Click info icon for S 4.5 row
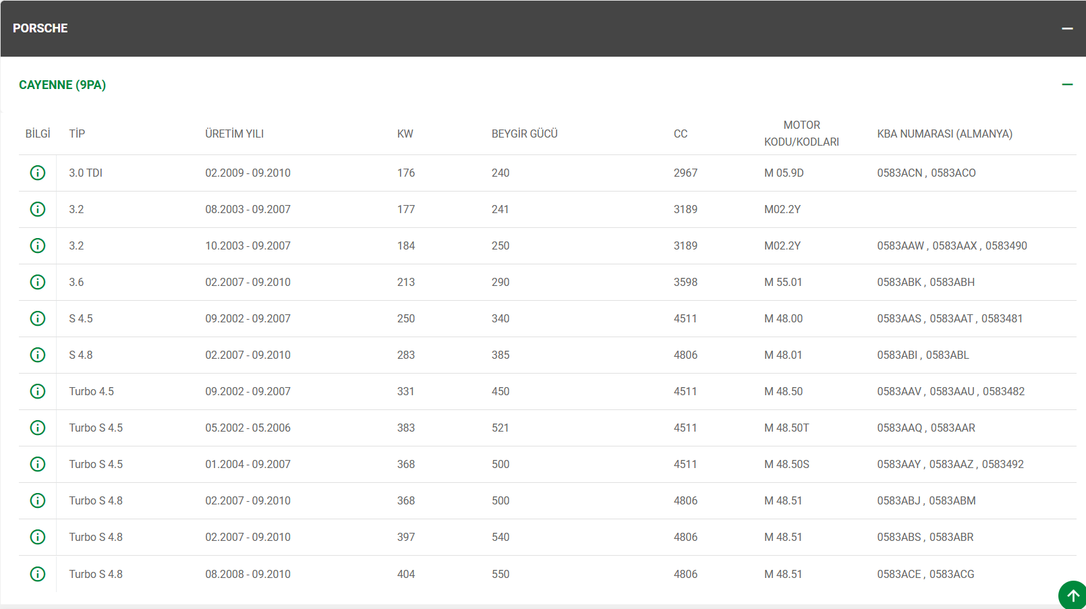Image resolution: width=1086 pixels, height=609 pixels. [38, 319]
